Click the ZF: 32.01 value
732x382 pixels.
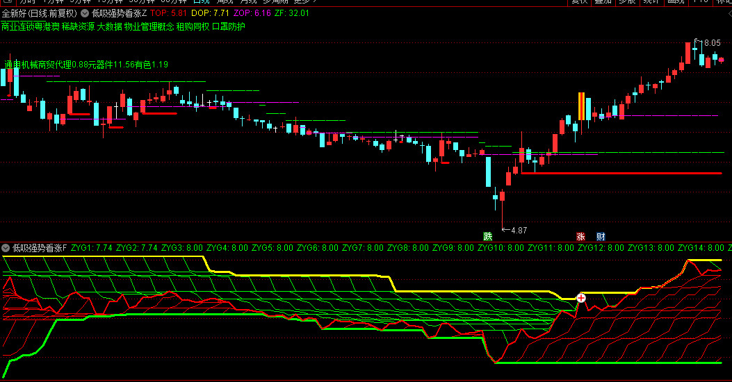[x=292, y=13]
